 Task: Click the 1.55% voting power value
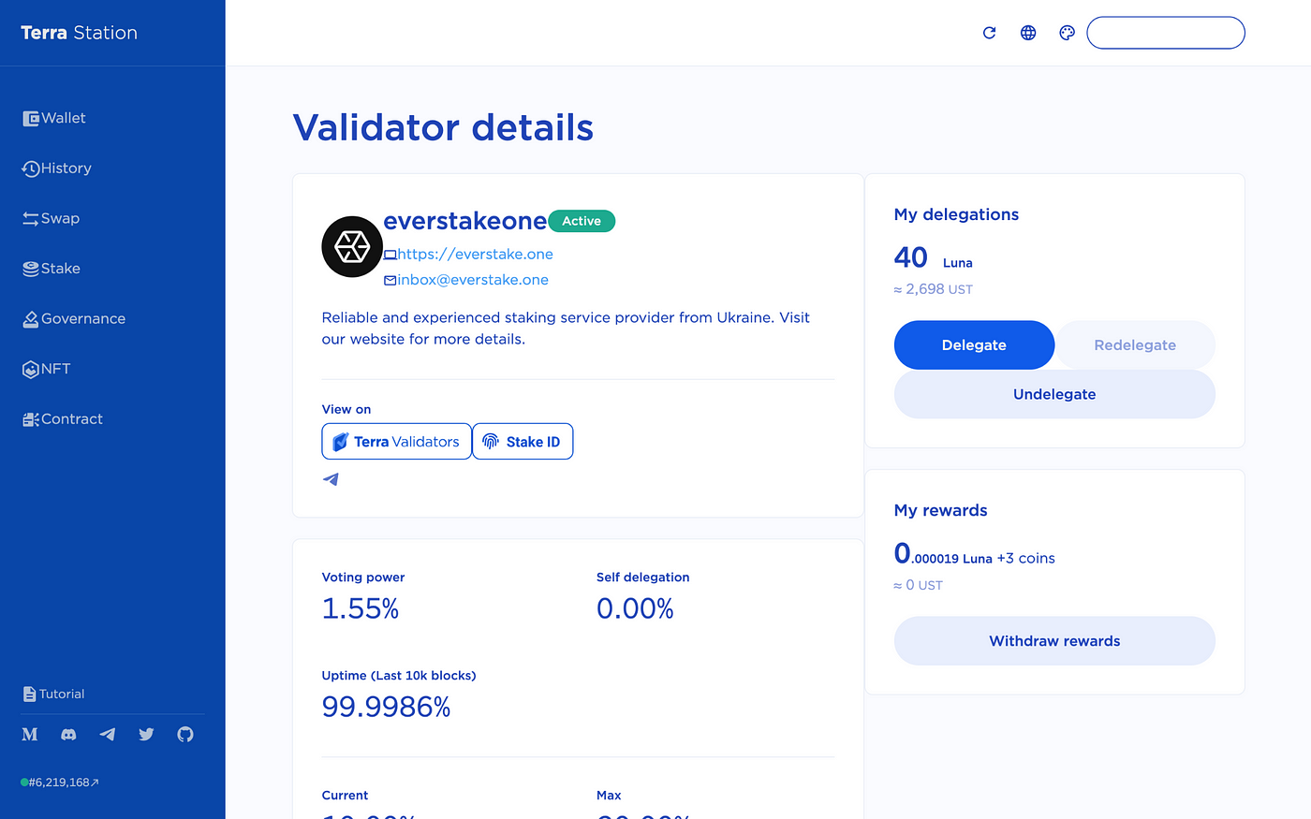(361, 609)
